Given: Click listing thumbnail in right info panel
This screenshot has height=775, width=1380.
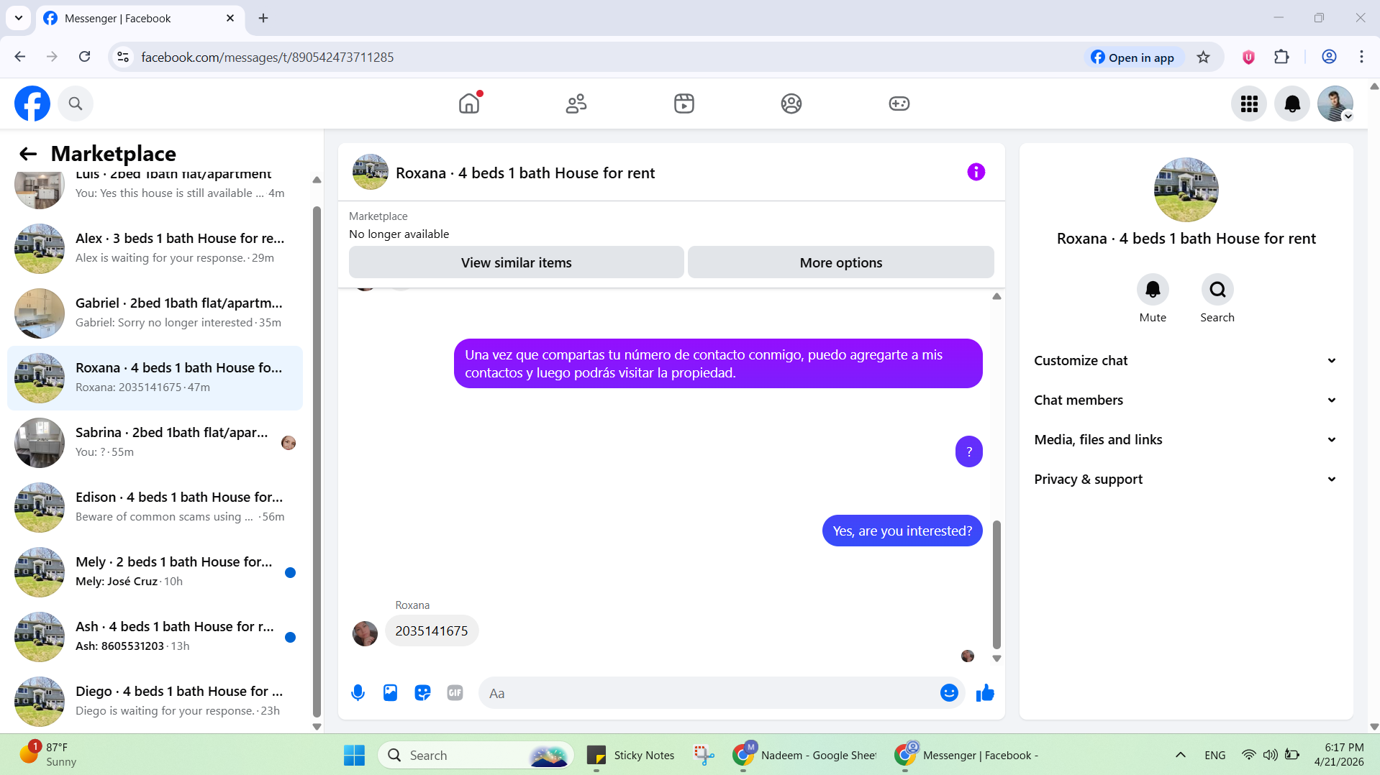Looking at the screenshot, I should click(x=1186, y=190).
